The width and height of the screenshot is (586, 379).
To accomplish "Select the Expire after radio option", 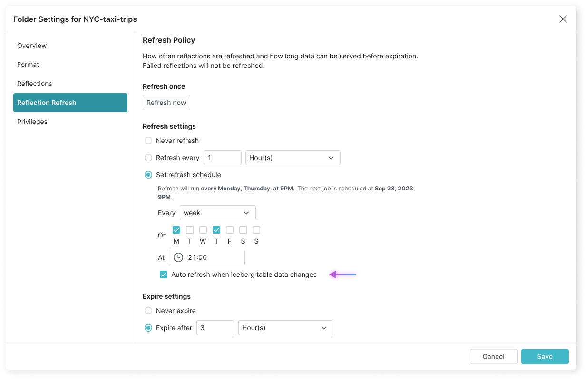I will 148,328.
